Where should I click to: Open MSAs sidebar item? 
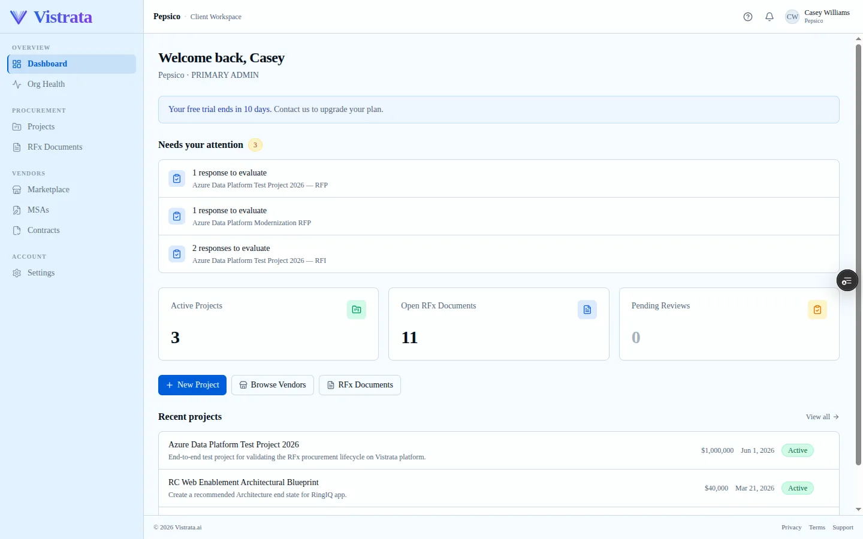point(72,210)
